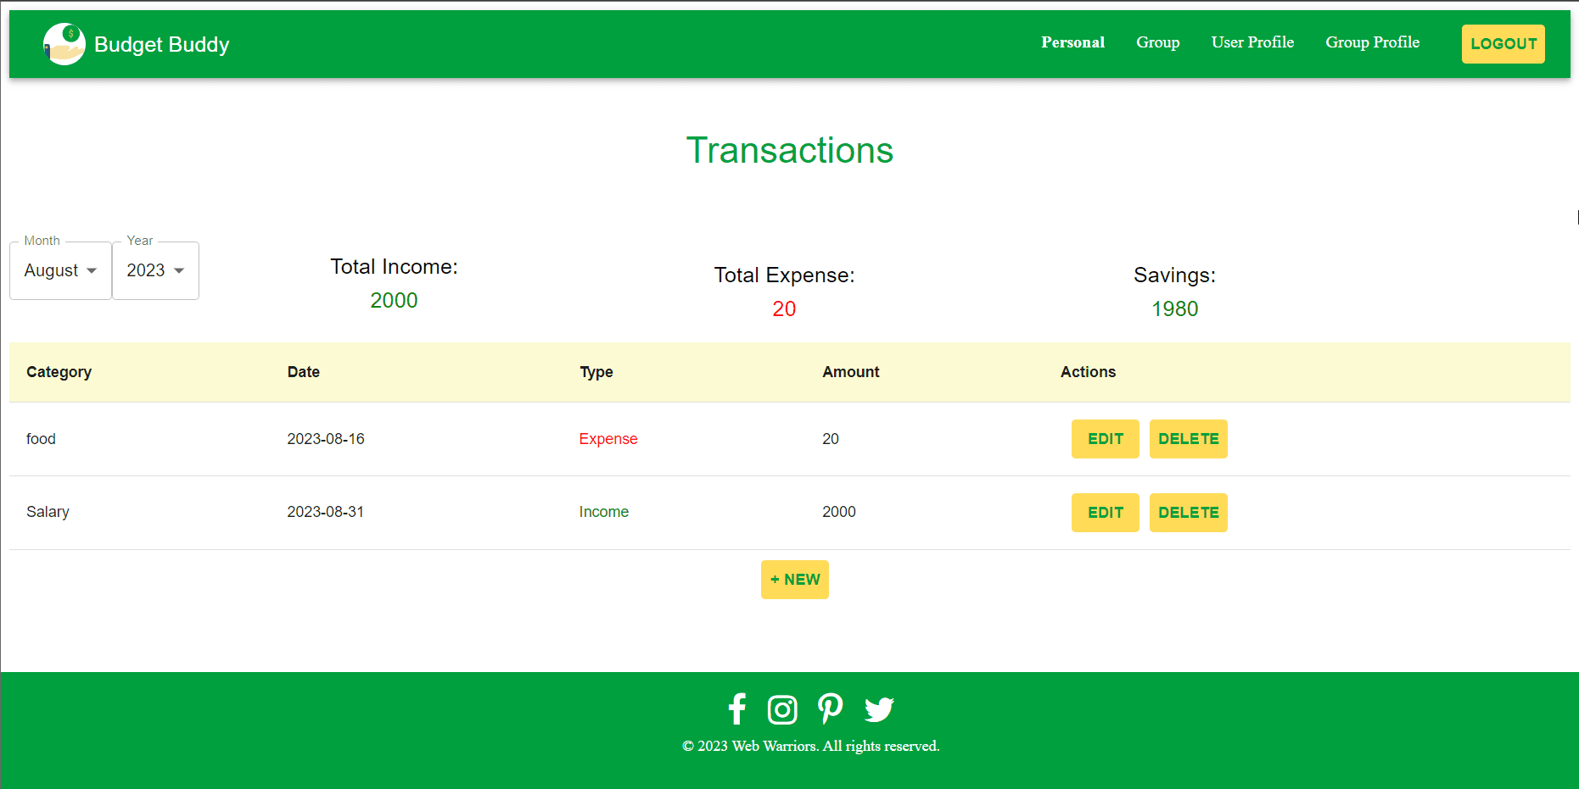Delete the Salary income transaction
1579x789 pixels.
1188,513
